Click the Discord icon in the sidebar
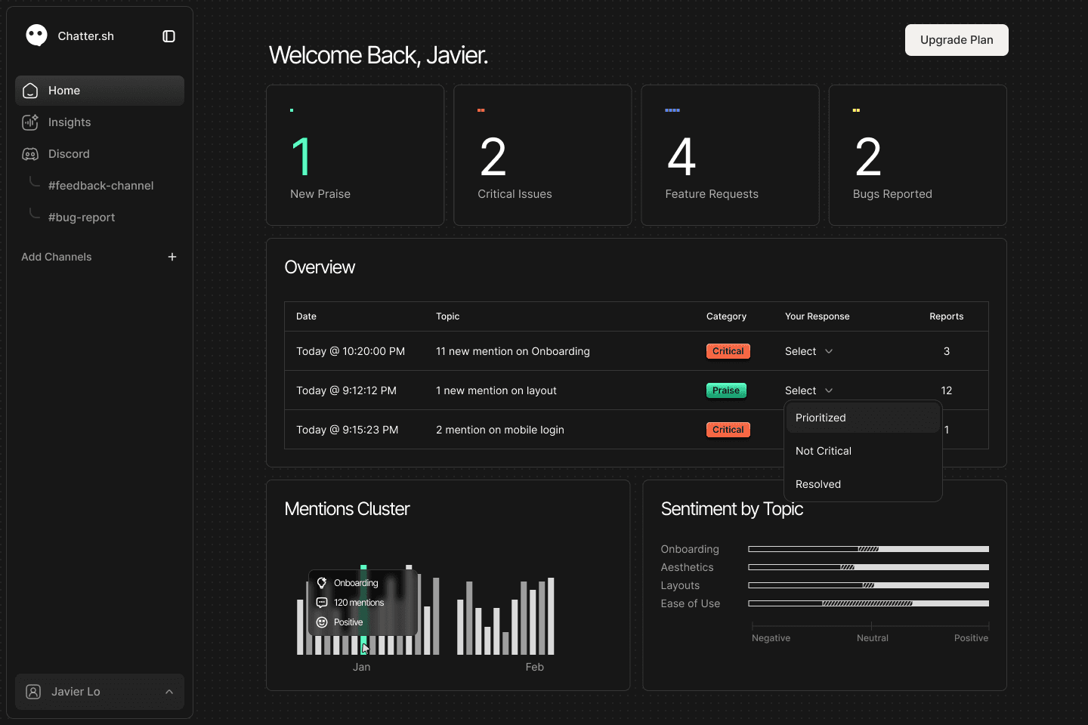Image resolution: width=1088 pixels, height=725 pixels. tap(30, 153)
